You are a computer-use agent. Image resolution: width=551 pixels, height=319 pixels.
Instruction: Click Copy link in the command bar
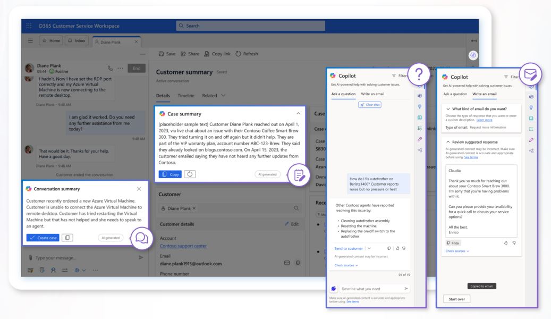click(217, 54)
